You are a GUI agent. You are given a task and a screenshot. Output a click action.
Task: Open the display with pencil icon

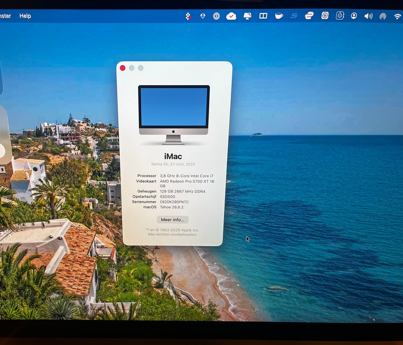tap(247, 16)
